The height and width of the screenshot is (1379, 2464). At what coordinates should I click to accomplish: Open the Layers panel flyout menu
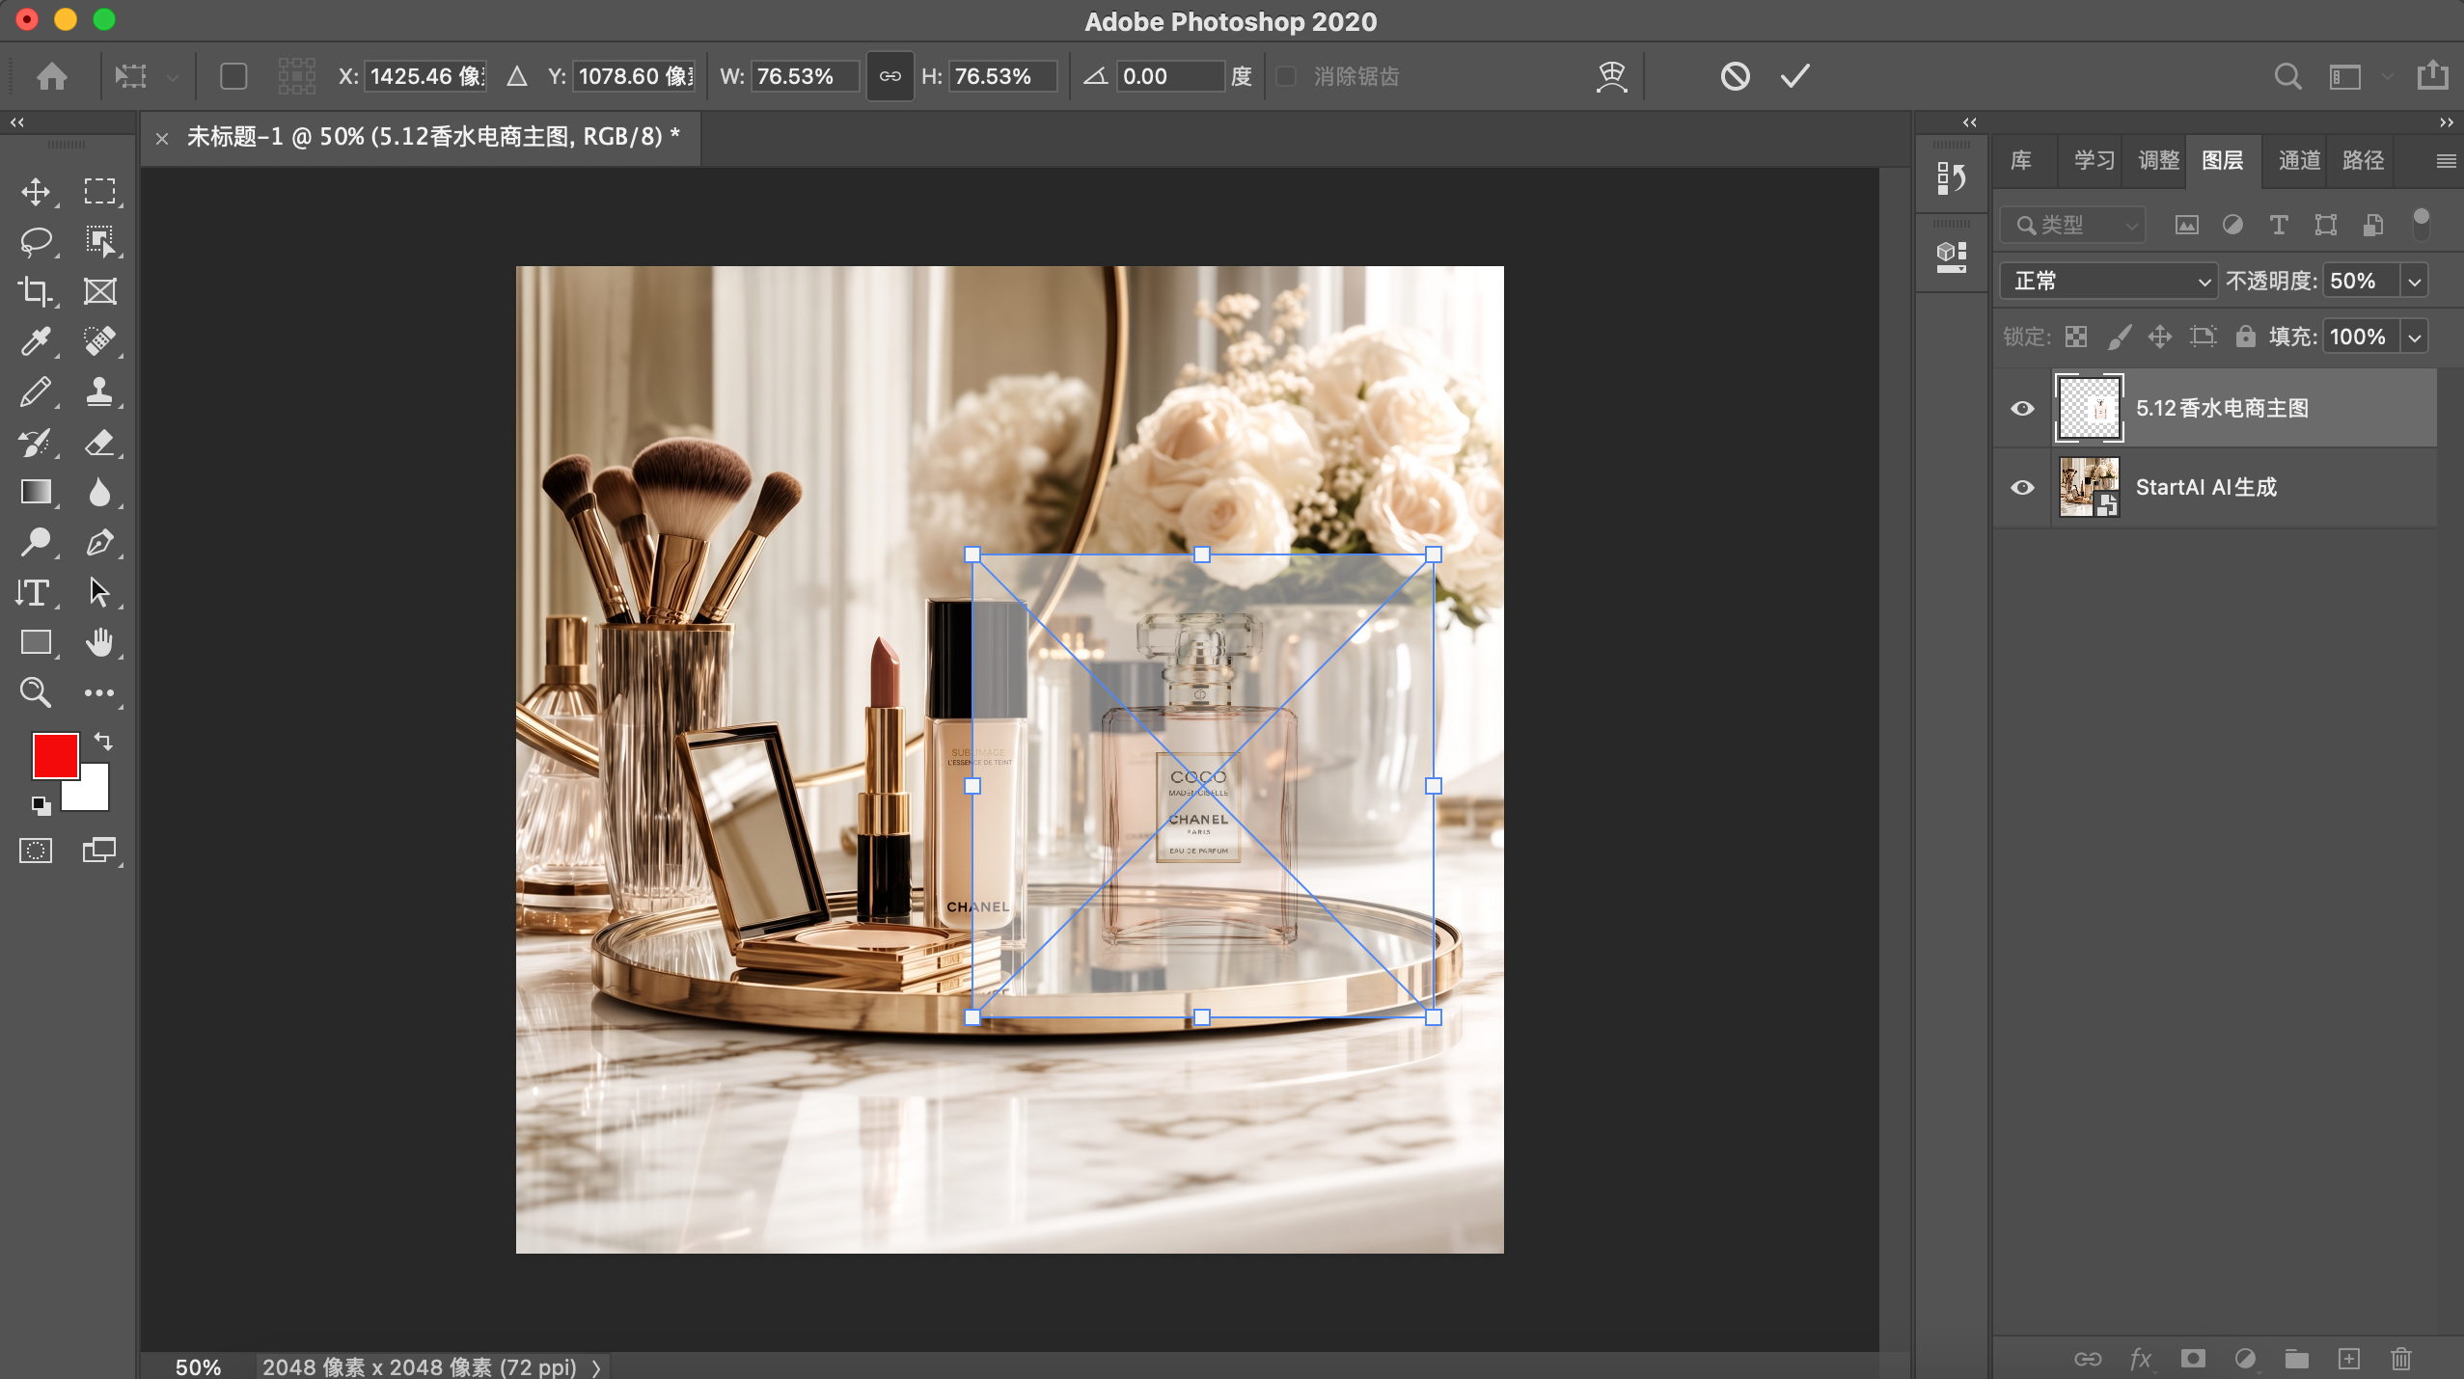point(2446,160)
